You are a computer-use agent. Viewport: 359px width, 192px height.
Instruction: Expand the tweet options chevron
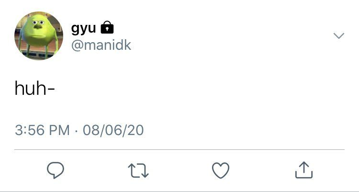pos(338,35)
